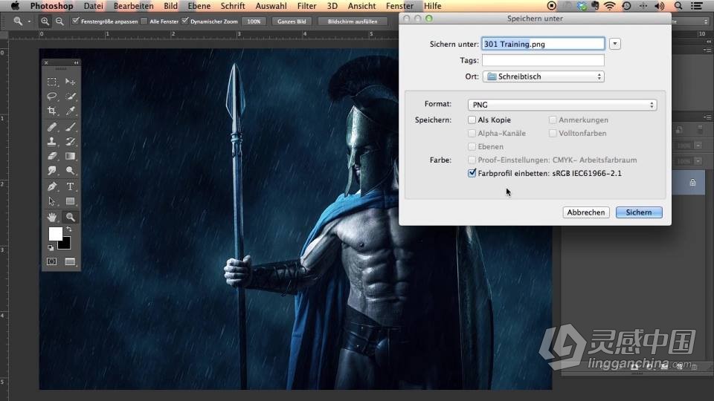This screenshot has width=714, height=401.
Task: Select the Pen tool
Action: click(x=52, y=186)
